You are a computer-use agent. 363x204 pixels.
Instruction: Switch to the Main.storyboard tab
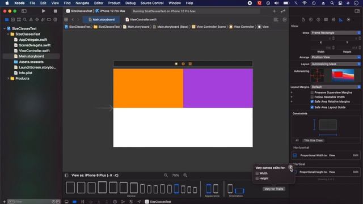[102, 20]
